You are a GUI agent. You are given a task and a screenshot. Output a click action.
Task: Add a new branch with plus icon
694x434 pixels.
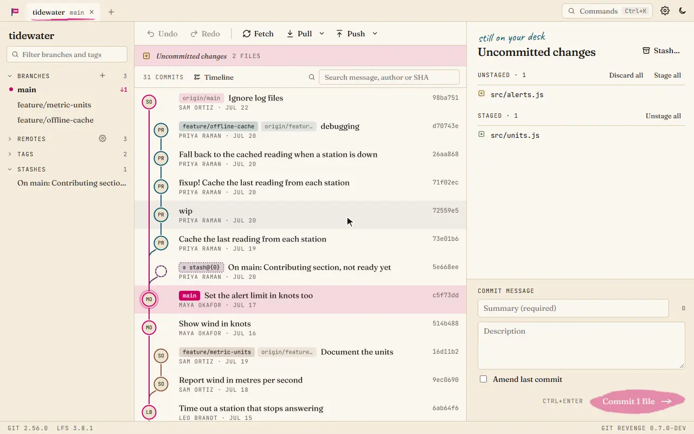coord(102,76)
